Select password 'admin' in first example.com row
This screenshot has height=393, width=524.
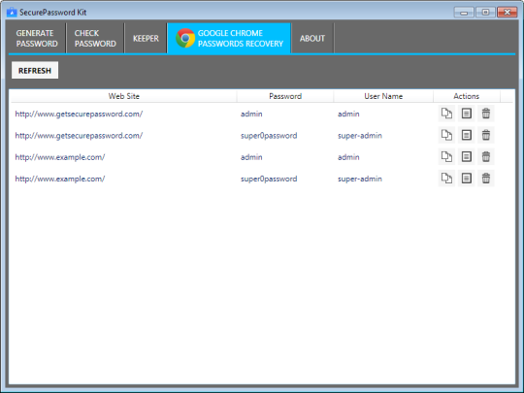[251, 157]
